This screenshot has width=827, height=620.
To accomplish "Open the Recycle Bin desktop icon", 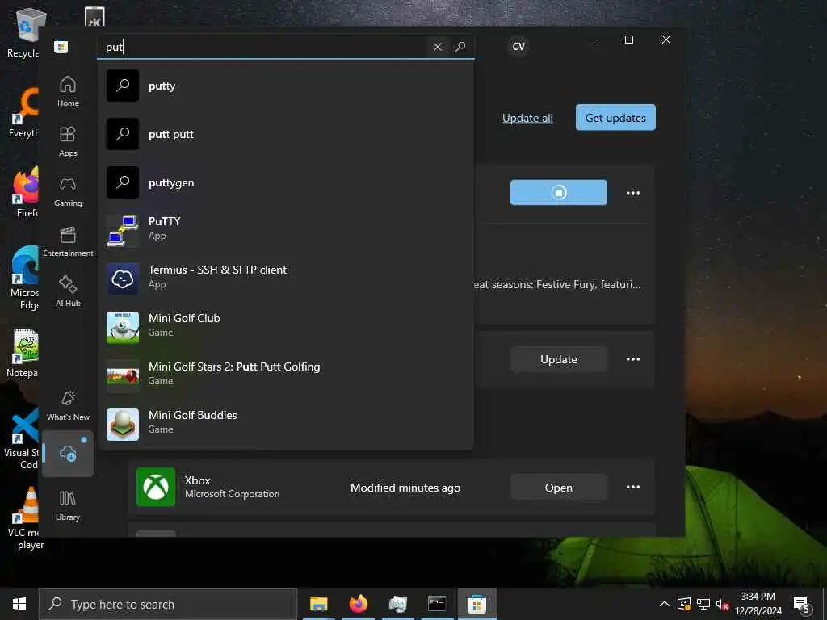I will coord(23,32).
